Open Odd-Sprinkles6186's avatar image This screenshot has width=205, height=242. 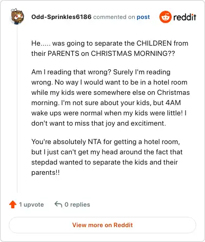click(x=17, y=16)
